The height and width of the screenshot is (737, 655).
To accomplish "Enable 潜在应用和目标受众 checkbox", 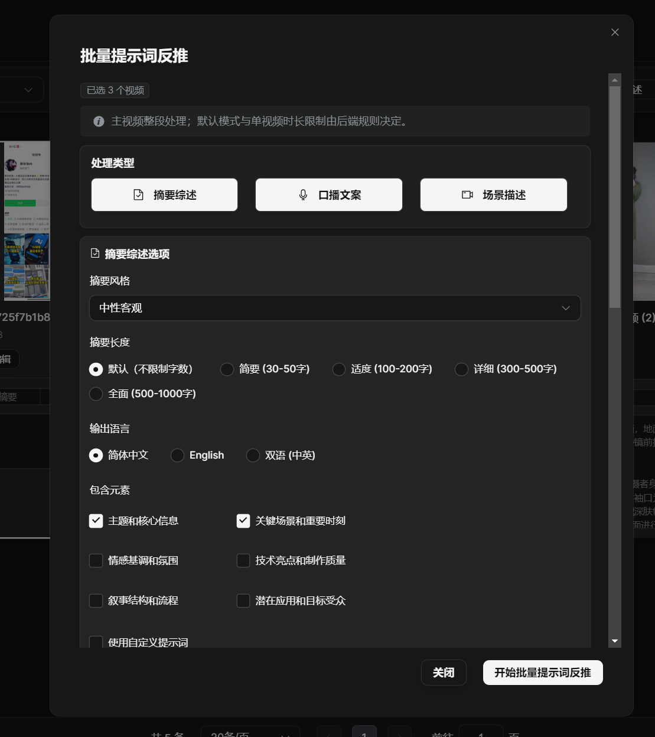I will point(243,600).
